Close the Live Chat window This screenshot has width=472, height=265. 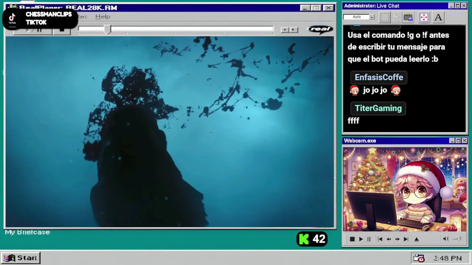point(464,6)
